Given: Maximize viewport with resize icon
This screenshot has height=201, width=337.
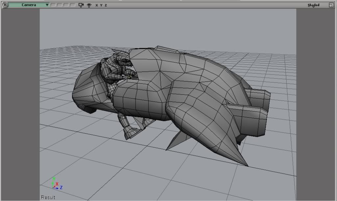Looking at the screenshot, I should 331,5.
